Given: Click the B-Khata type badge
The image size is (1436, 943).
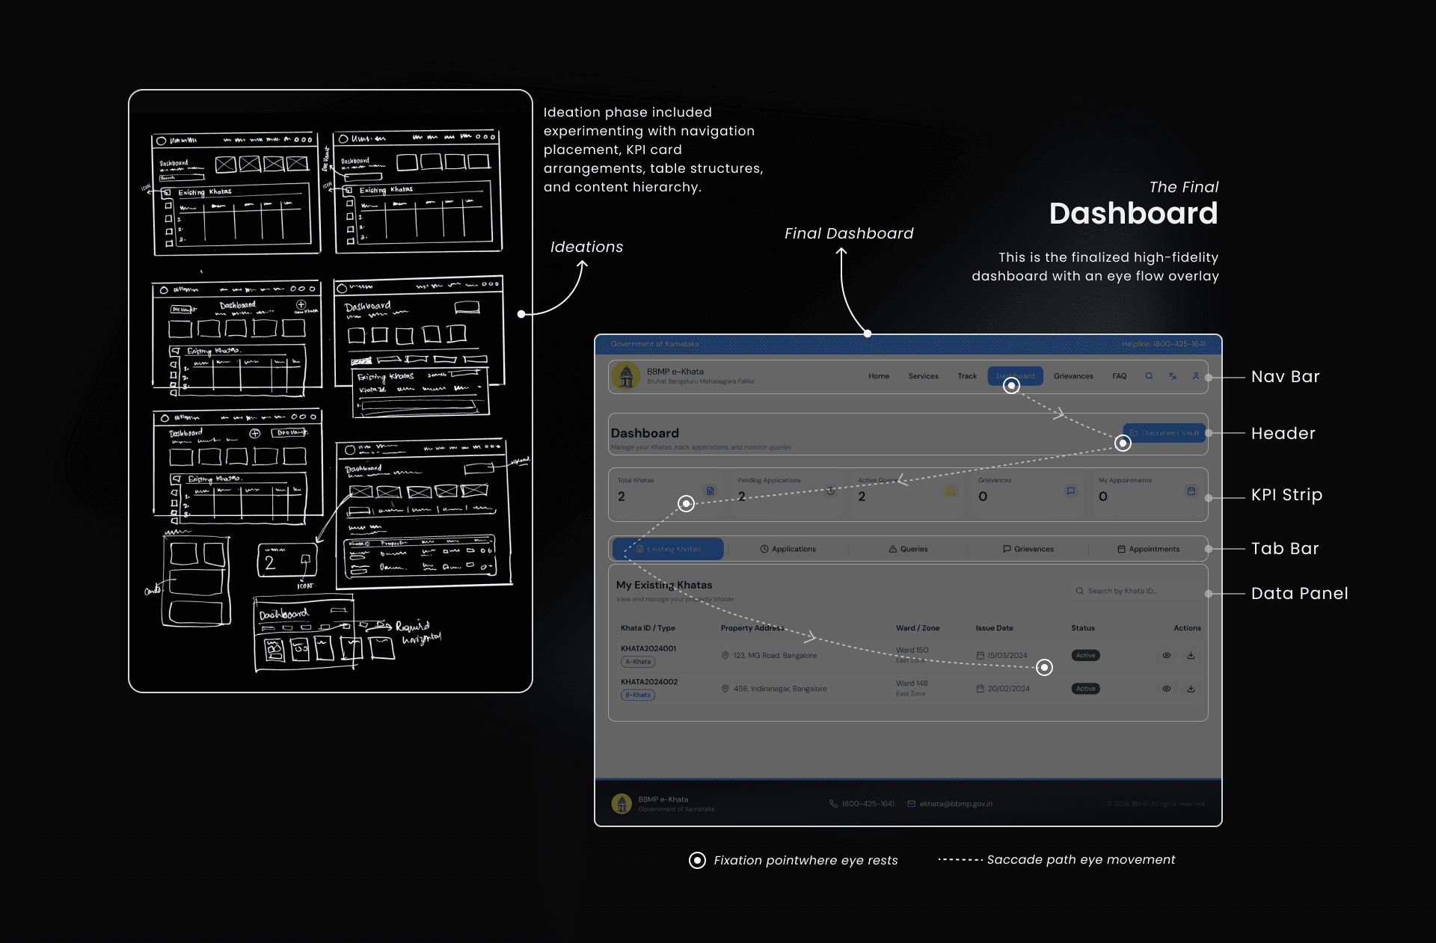Looking at the screenshot, I should tap(638, 695).
